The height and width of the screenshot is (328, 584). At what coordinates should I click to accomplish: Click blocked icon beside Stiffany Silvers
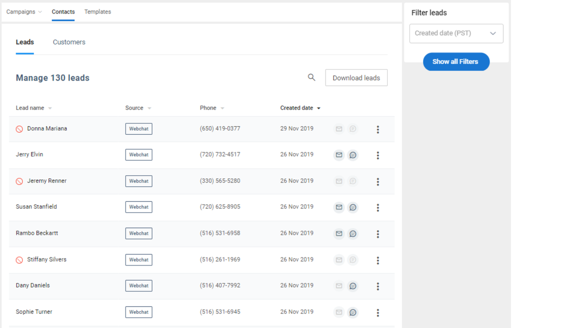click(19, 260)
